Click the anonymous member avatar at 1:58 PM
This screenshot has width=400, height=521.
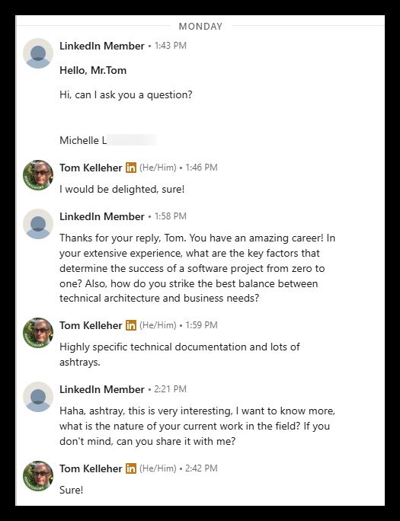(x=38, y=224)
